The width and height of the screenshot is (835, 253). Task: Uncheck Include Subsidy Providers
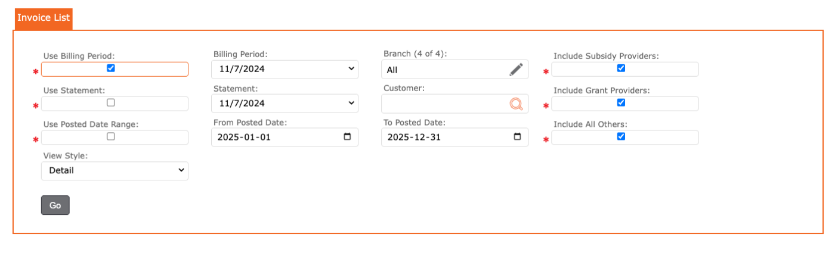point(621,68)
